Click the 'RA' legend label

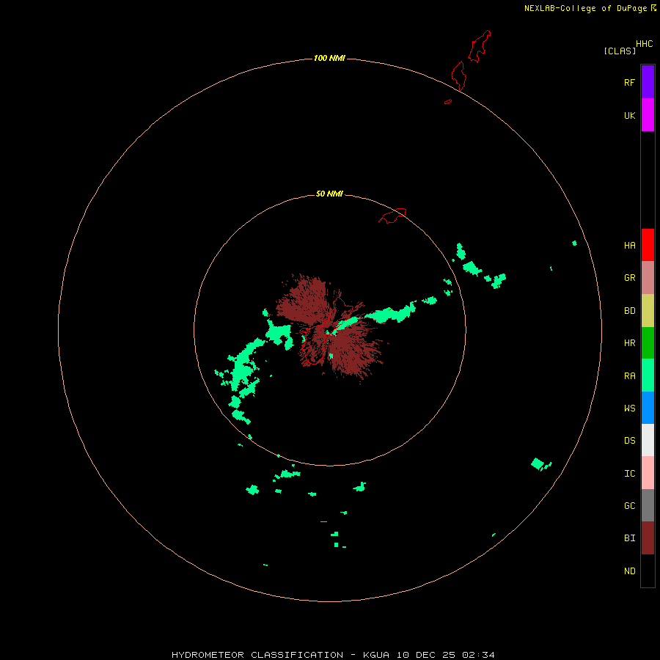(x=629, y=376)
